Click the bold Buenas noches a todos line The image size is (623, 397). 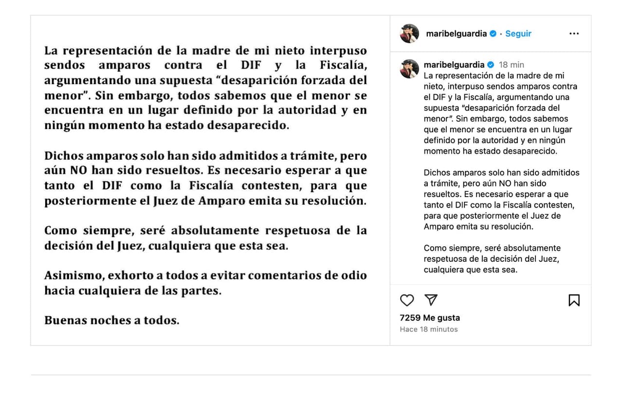[112, 320]
